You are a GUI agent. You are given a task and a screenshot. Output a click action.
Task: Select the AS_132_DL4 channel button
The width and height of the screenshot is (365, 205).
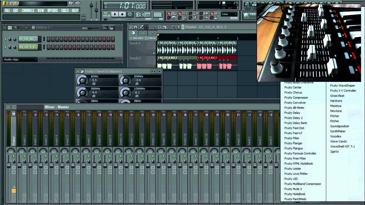coord(28,39)
